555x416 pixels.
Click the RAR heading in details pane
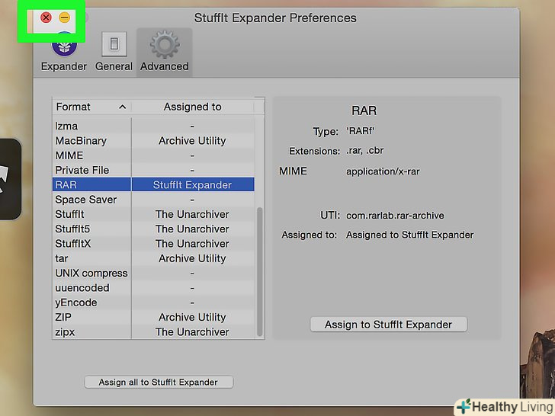pos(364,110)
